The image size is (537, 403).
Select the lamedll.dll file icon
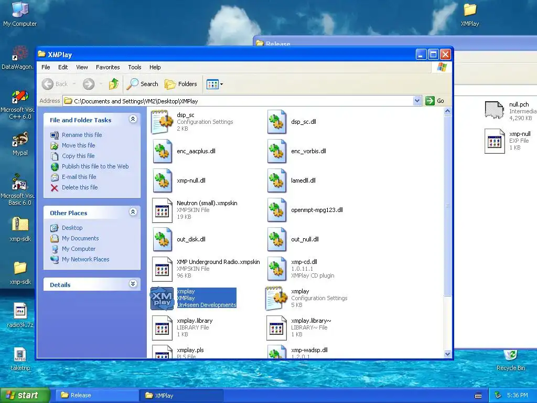(x=277, y=181)
